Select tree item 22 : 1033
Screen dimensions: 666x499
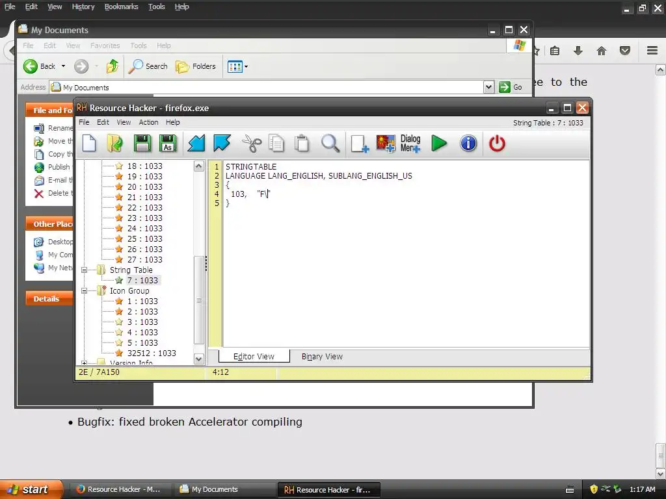(x=145, y=207)
